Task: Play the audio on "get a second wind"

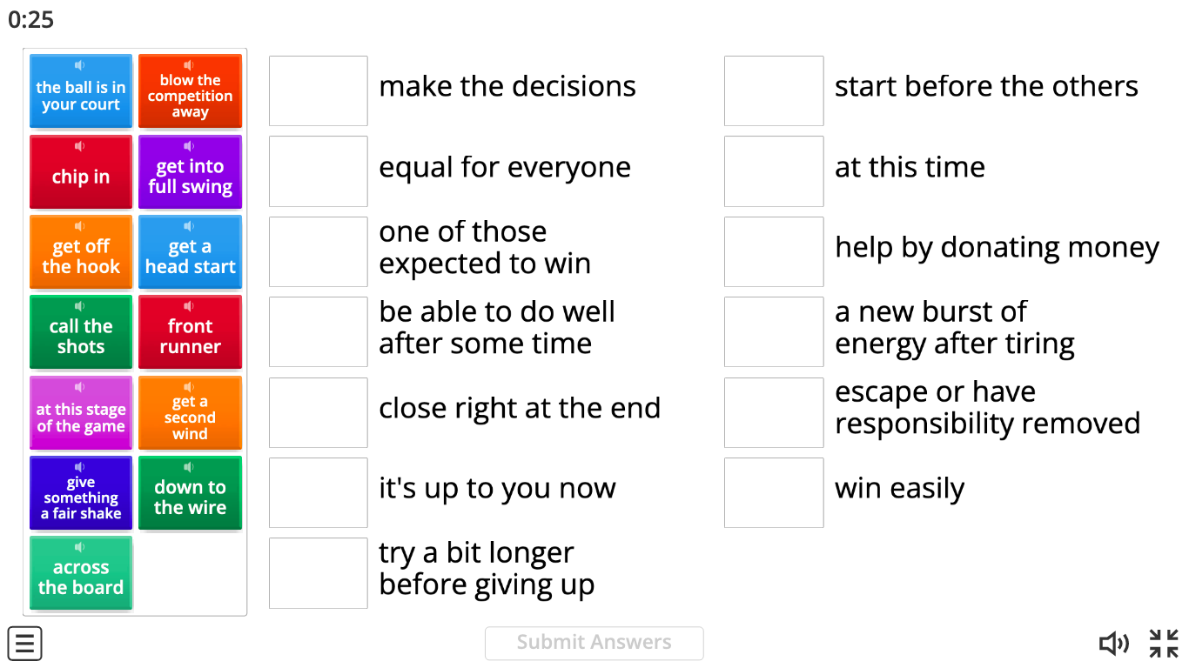Action: click(190, 384)
